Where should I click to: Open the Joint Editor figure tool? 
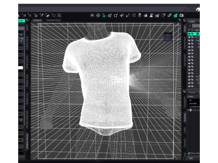[x=139, y=15]
